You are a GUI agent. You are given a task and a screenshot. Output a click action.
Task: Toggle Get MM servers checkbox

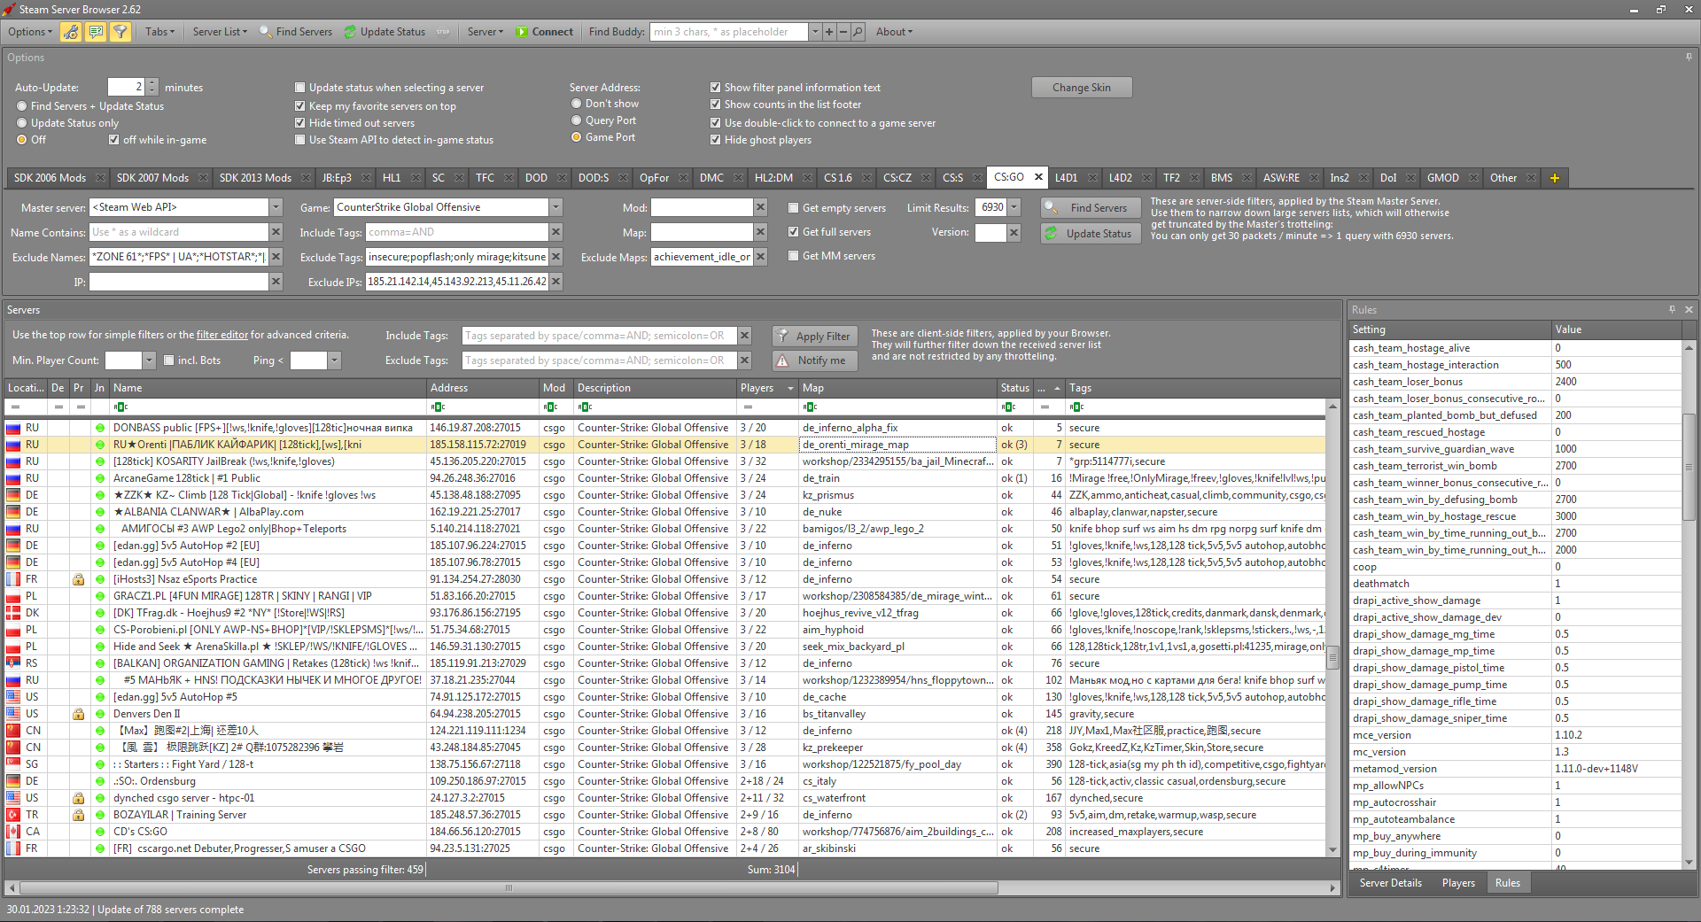click(794, 256)
